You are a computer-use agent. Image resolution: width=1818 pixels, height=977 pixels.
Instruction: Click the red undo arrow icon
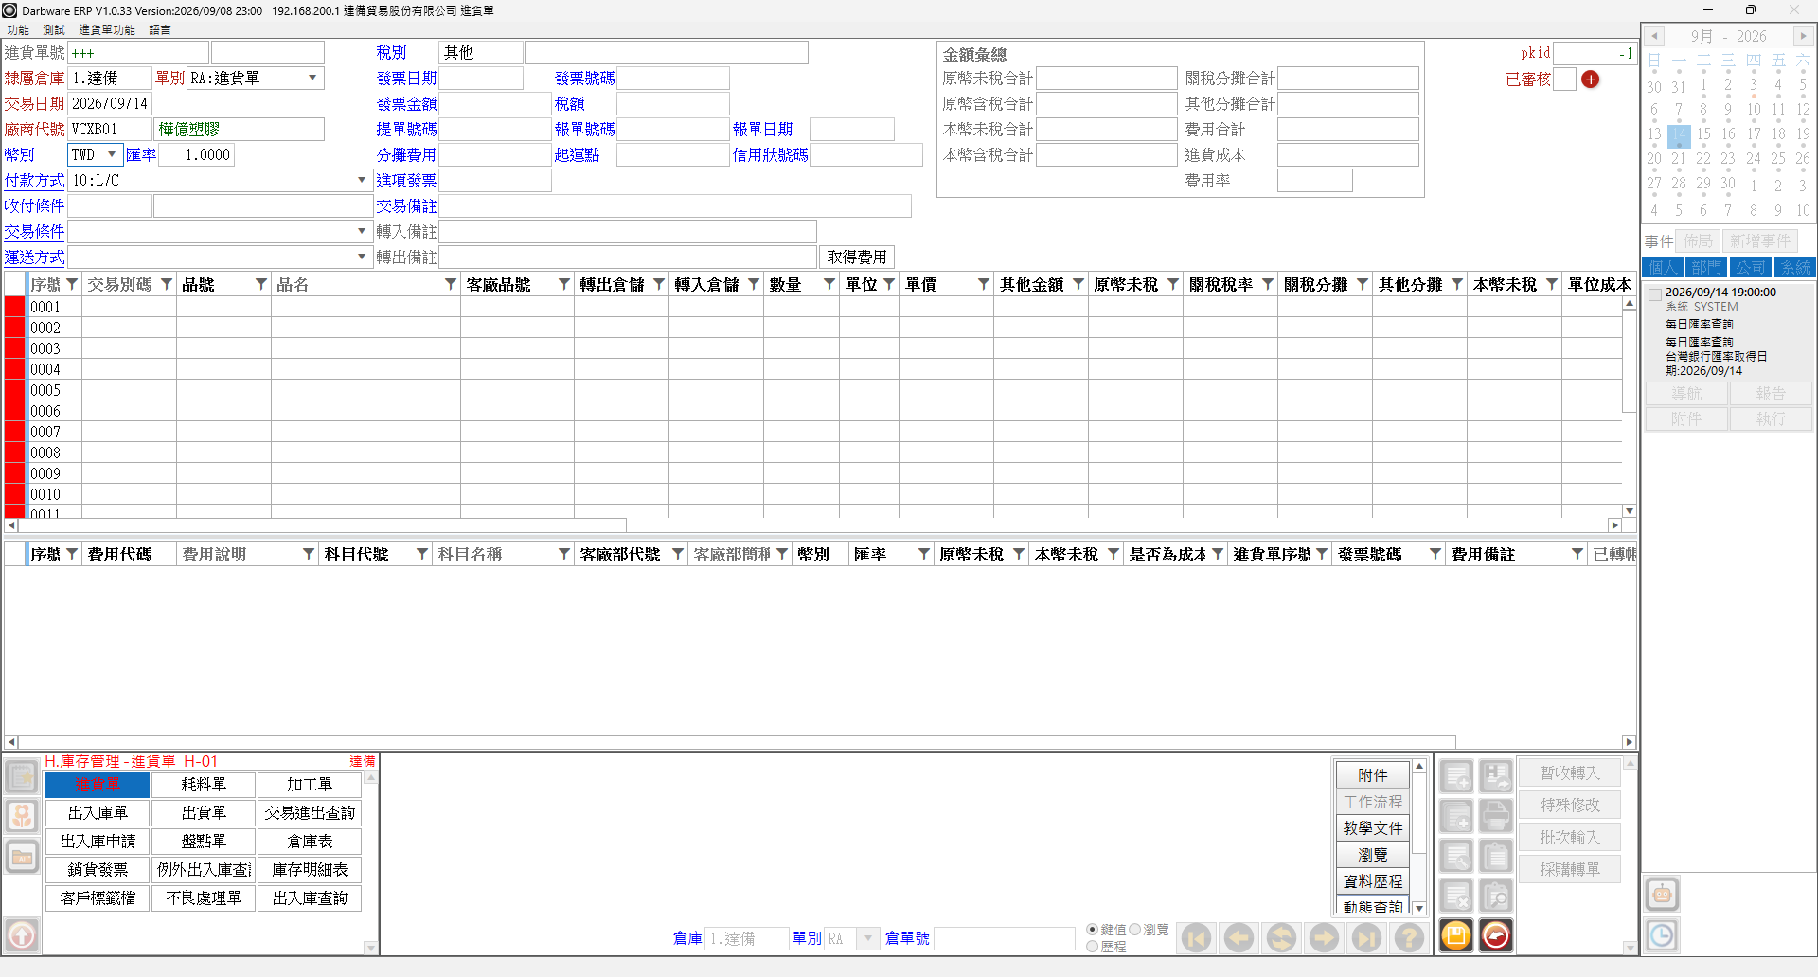(x=1496, y=935)
